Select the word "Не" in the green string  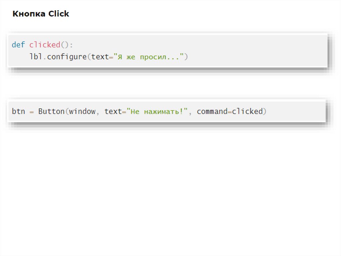(x=135, y=111)
